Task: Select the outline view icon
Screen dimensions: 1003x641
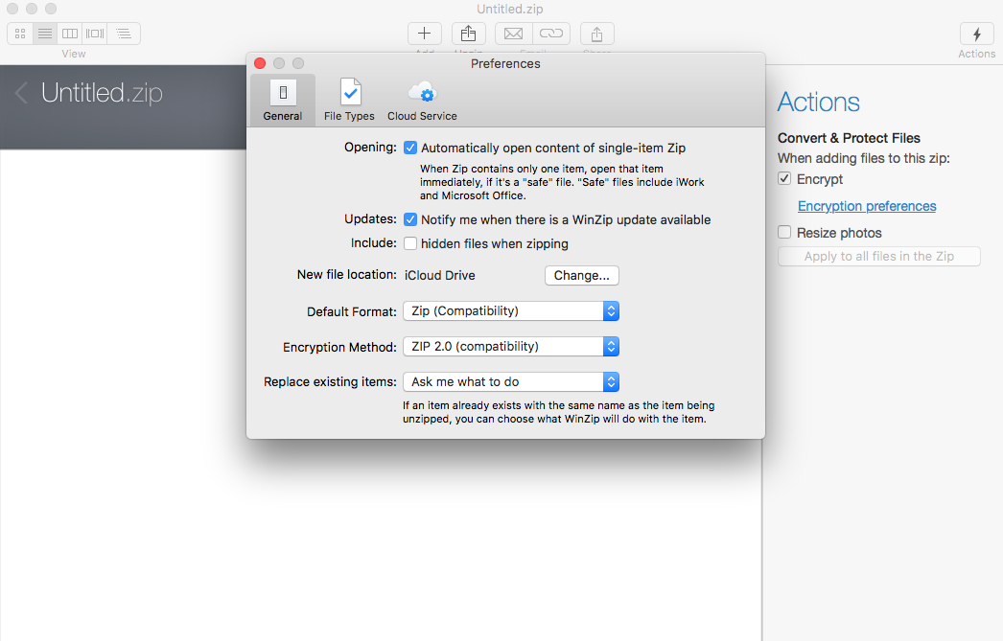Action: pyautogui.click(x=124, y=34)
